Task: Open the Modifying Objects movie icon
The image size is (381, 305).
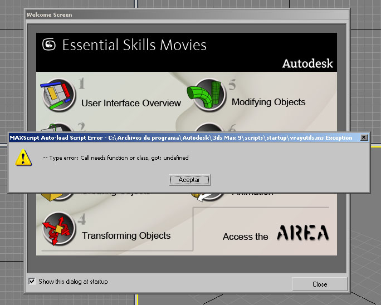Action: click(207, 95)
